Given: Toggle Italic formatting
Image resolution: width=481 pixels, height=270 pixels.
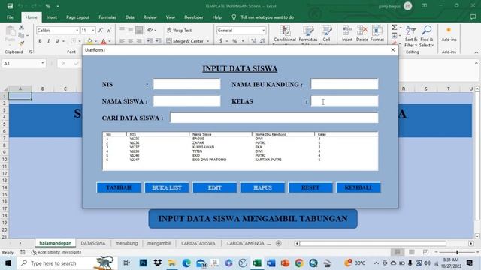Looking at the screenshot, I should (x=48, y=41).
